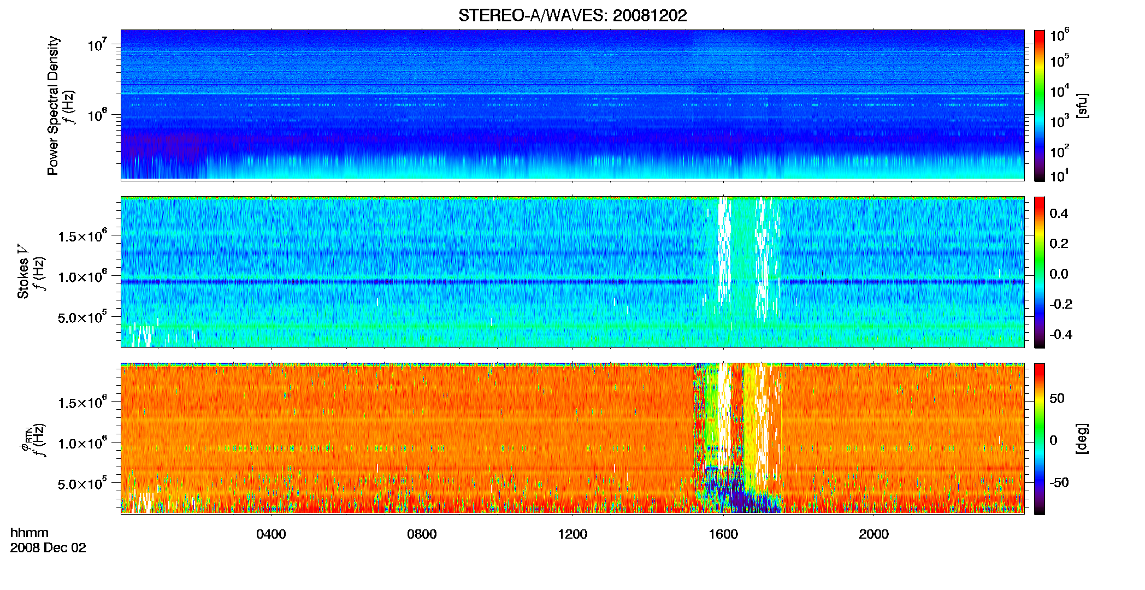Click the power spectral density spectrogram

pyautogui.click(x=572, y=105)
